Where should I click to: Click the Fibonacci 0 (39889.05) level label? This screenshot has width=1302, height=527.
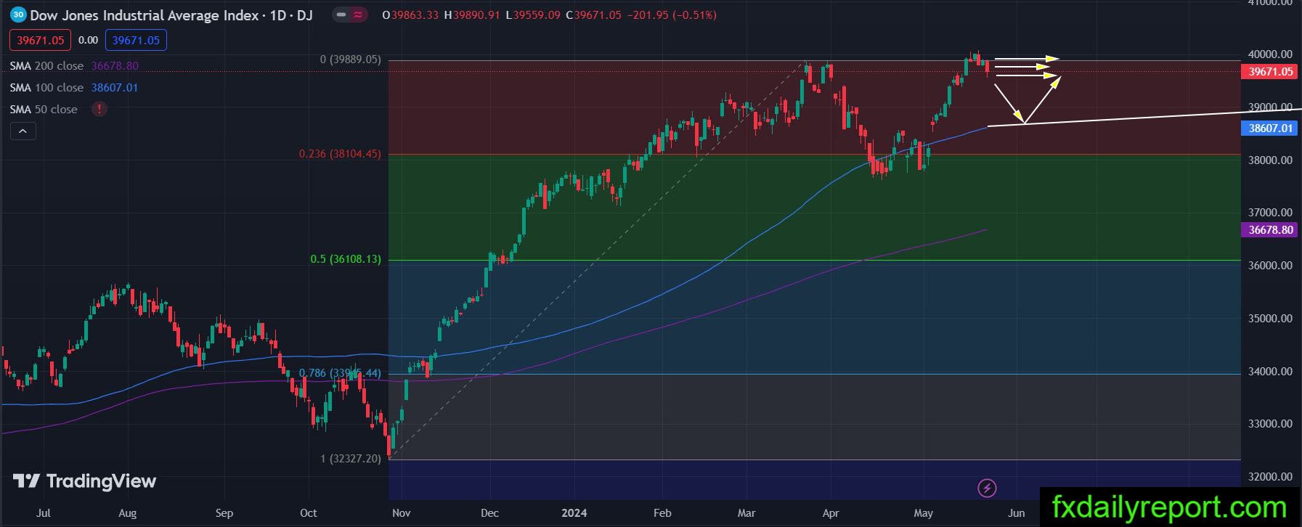[x=351, y=60]
